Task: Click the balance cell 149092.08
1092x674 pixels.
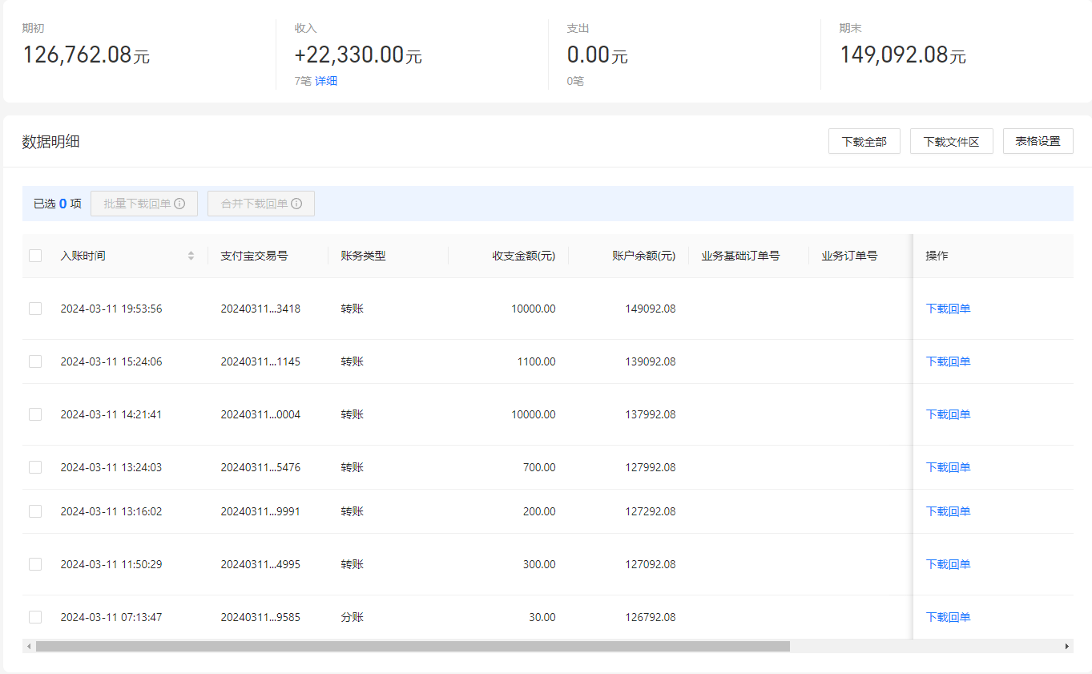Action: tap(651, 309)
